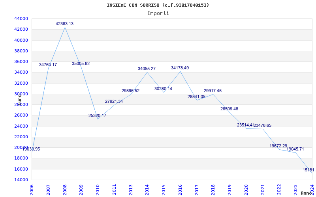Click the Anno x-axis title
Viewport: 316px width, 197px height.
tap(306, 193)
